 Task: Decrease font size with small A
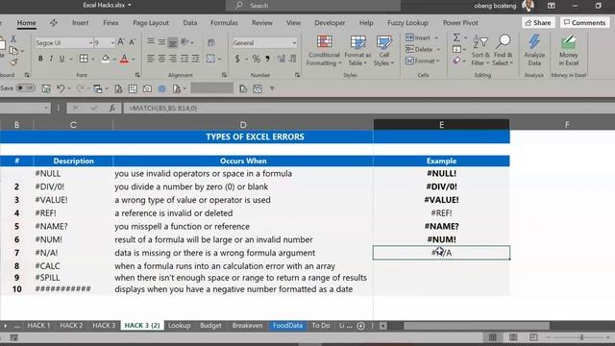pyautogui.click(x=133, y=42)
